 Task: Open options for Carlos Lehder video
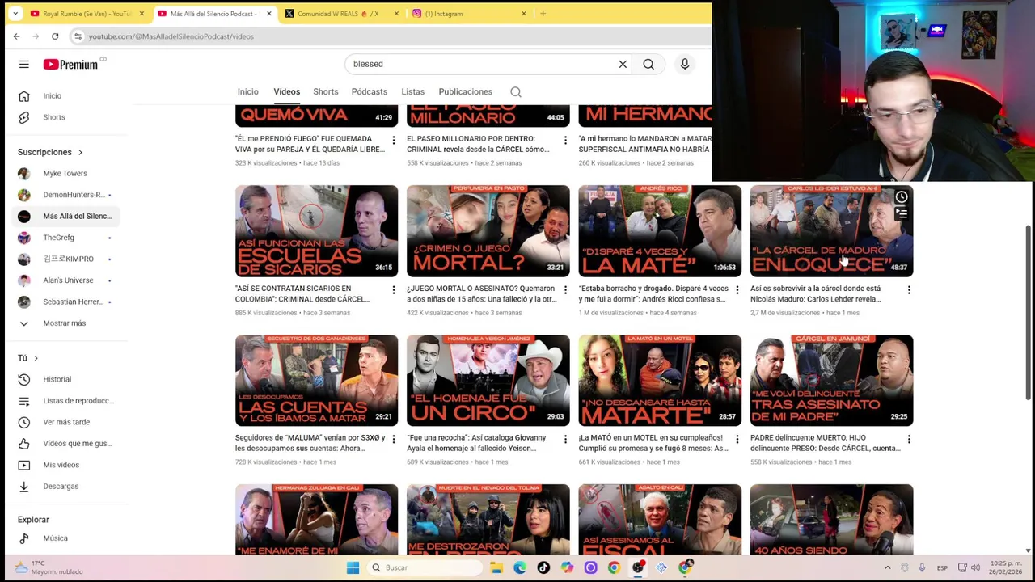[909, 289]
